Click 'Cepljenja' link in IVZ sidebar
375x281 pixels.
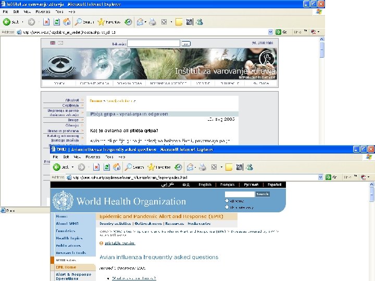(x=70, y=105)
